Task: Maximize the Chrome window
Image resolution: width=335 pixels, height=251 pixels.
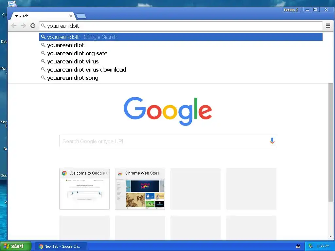Action: (x=315, y=9)
